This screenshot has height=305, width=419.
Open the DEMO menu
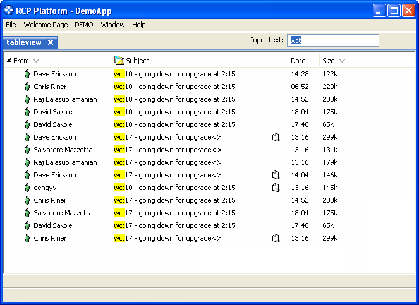[x=84, y=25]
